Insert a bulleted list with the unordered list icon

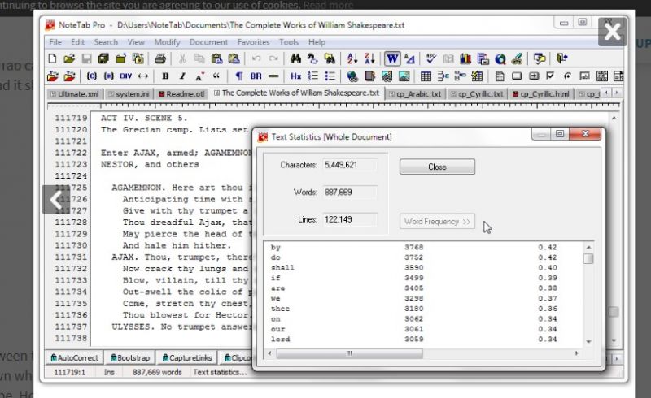[x=330, y=76]
